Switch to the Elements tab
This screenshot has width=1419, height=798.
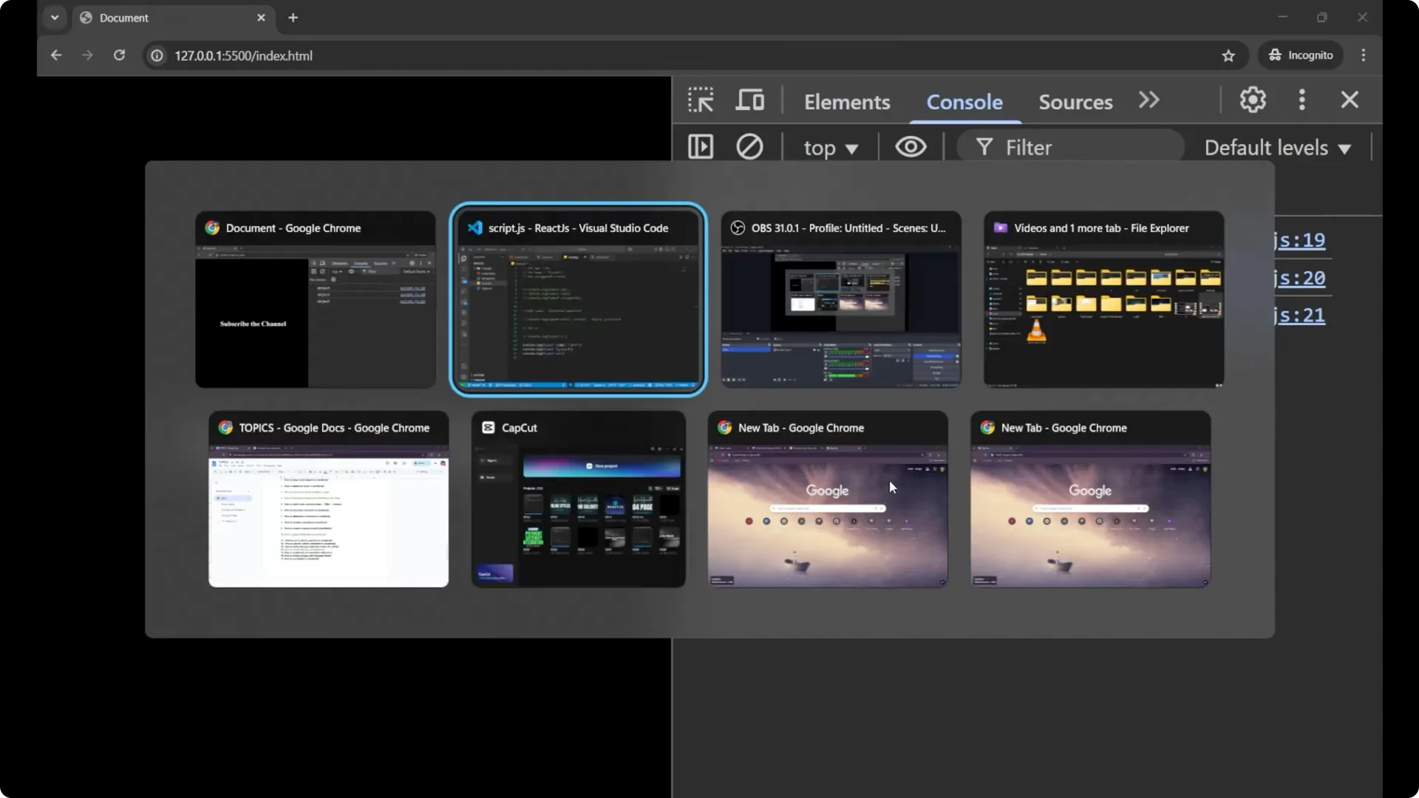coord(847,102)
